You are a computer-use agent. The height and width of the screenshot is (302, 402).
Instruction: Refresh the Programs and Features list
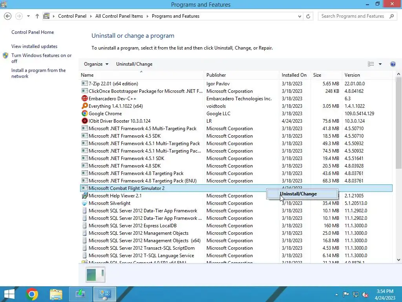pyautogui.click(x=308, y=16)
